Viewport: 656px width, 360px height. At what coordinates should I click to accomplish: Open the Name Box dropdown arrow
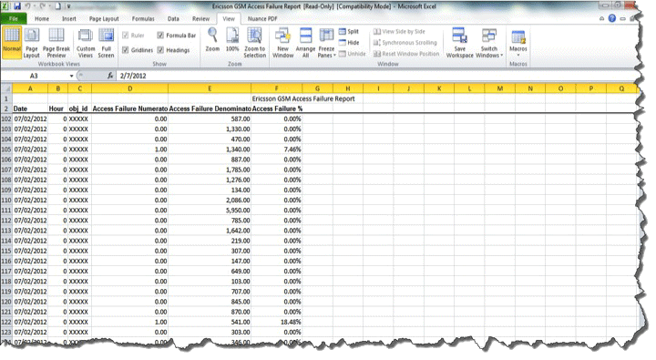(x=72, y=76)
